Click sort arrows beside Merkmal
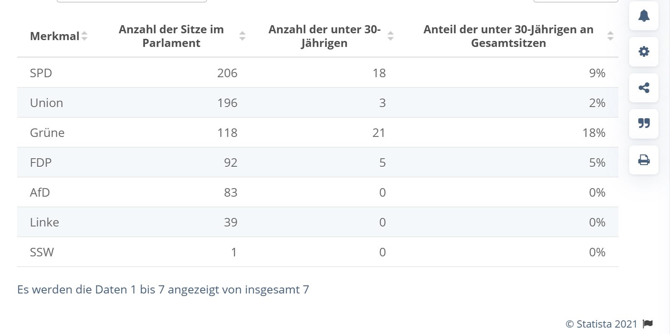The width and height of the screenshot is (670, 334). (84, 36)
